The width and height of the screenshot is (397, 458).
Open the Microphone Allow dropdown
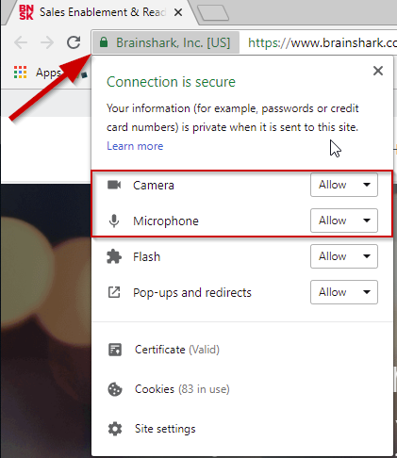point(344,221)
